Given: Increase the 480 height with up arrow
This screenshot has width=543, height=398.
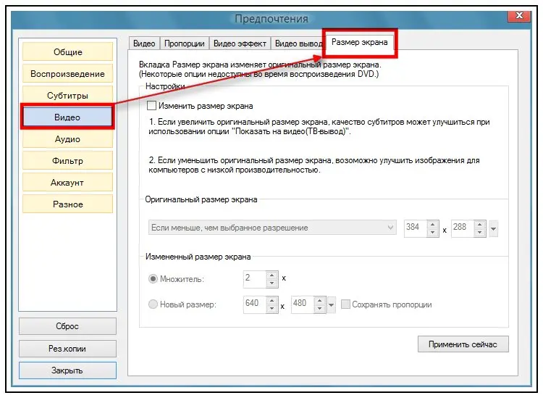Looking at the screenshot, I should click(319, 301).
